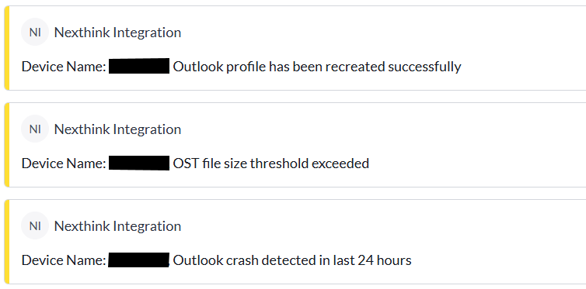Select 'Outlook profile has been recreated successfully' text
Image resolution: width=586 pixels, height=289 pixels.
coord(317,67)
